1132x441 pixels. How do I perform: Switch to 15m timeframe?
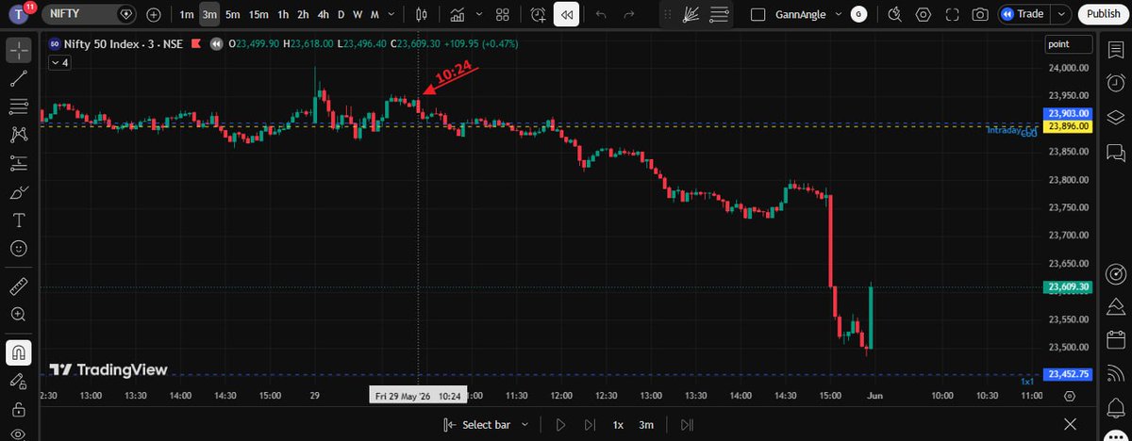[x=258, y=14]
